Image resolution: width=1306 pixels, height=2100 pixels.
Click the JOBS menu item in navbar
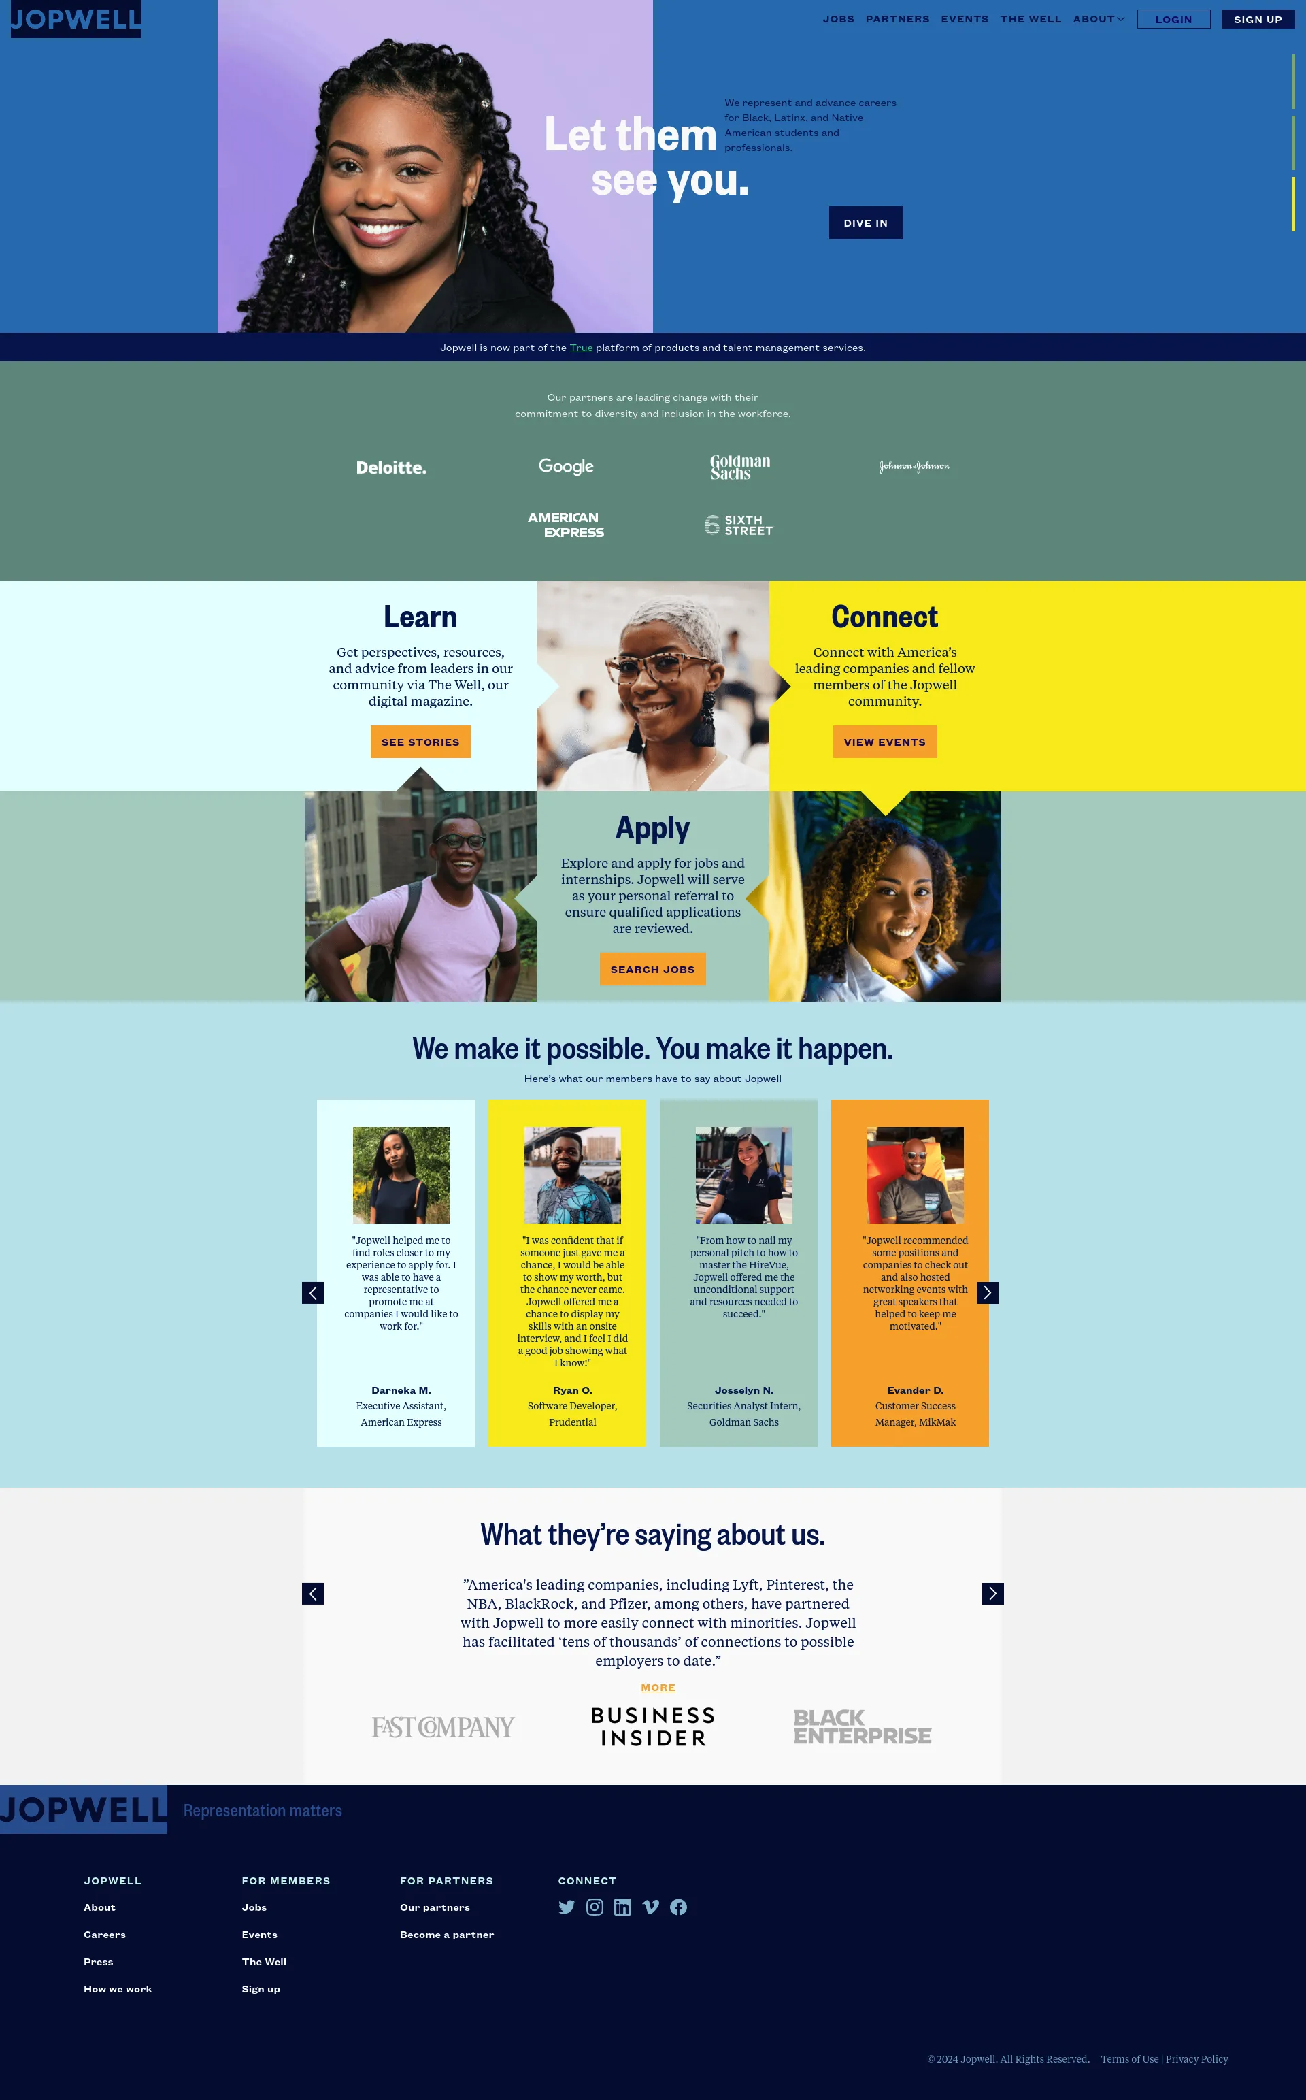tap(837, 18)
